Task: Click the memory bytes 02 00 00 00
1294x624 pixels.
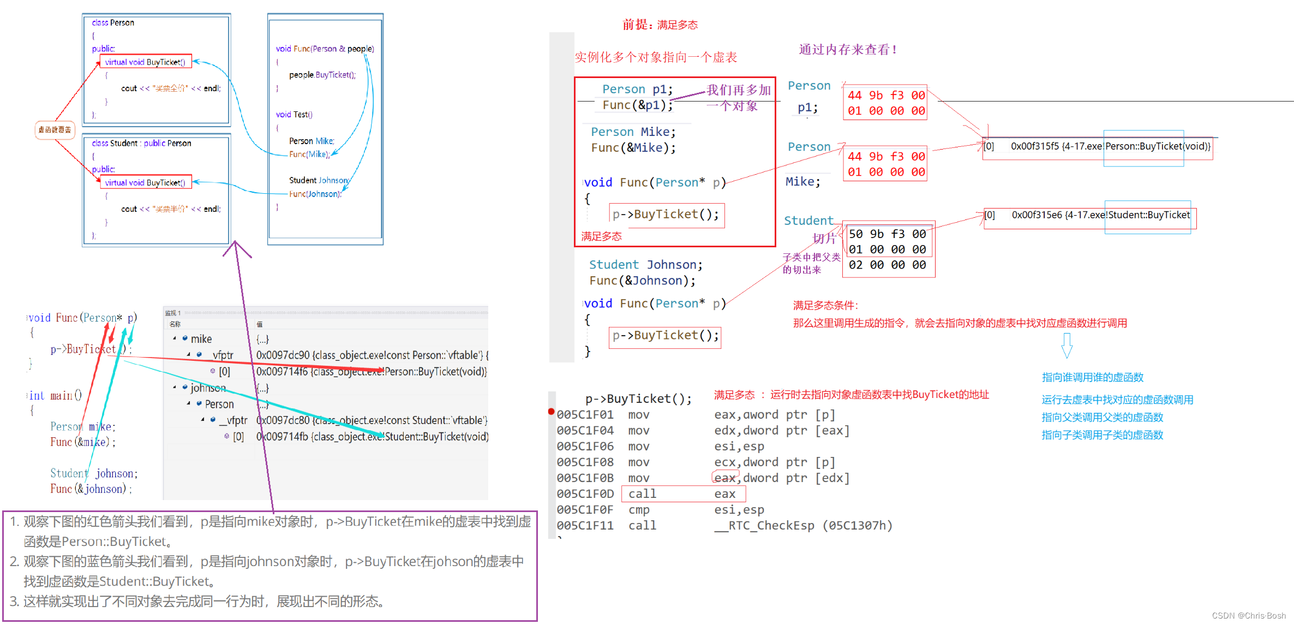Action: pyautogui.click(x=888, y=265)
